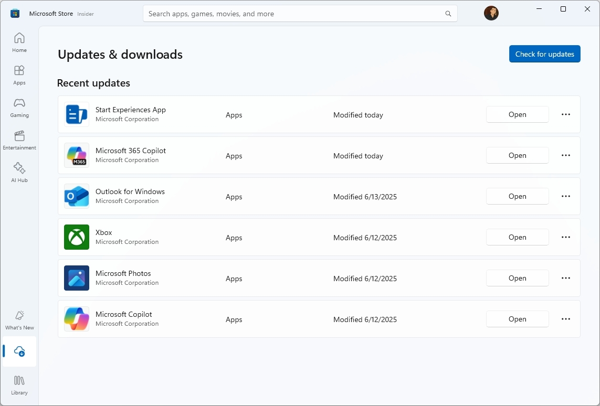This screenshot has width=600, height=406.
Task: Open Outlook for Windows
Action: [x=517, y=196]
